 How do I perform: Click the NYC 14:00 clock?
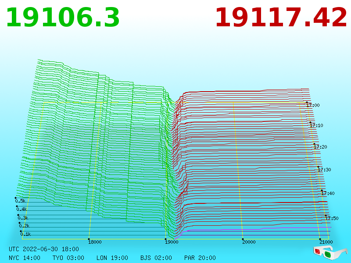pyautogui.click(x=25, y=258)
